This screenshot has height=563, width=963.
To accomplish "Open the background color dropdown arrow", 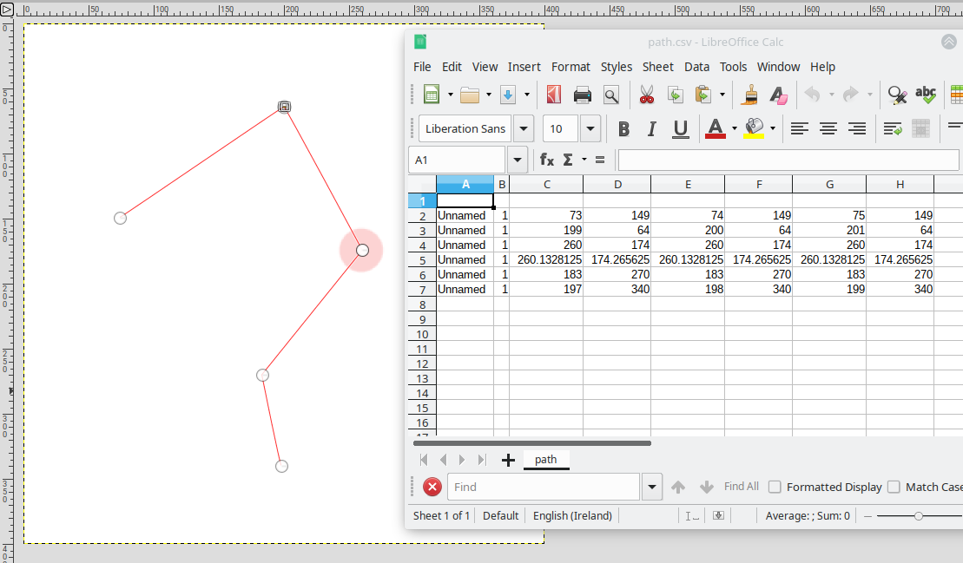I will (773, 128).
